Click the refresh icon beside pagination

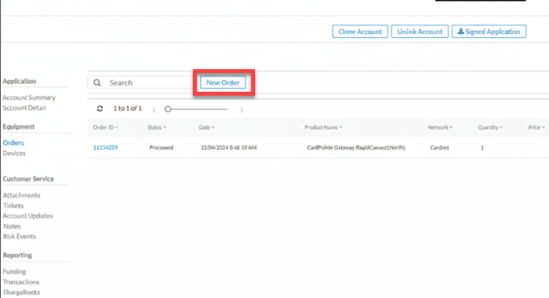tap(100, 109)
